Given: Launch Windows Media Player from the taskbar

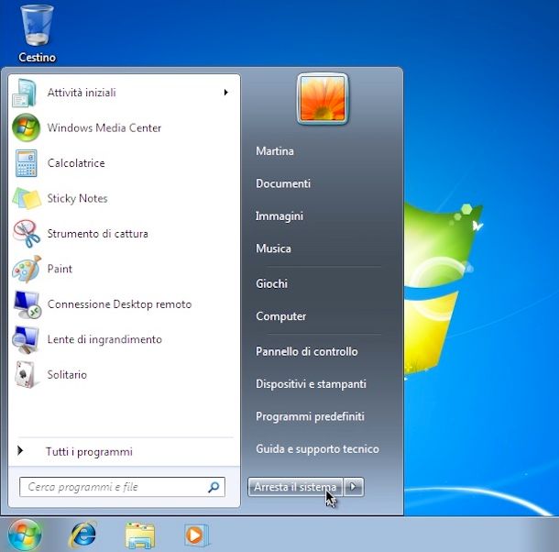Looking at the screenshot, I should click(197, 535).
